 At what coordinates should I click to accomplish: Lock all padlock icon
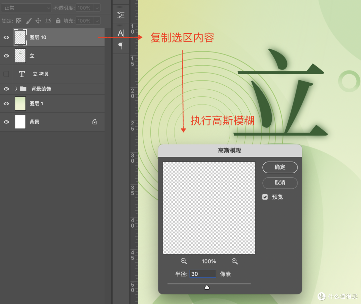pyautogui.click(x=58, y=21)
